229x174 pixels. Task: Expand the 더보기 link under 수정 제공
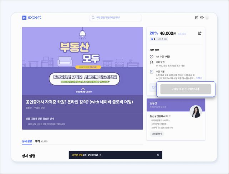pos(199,78)
